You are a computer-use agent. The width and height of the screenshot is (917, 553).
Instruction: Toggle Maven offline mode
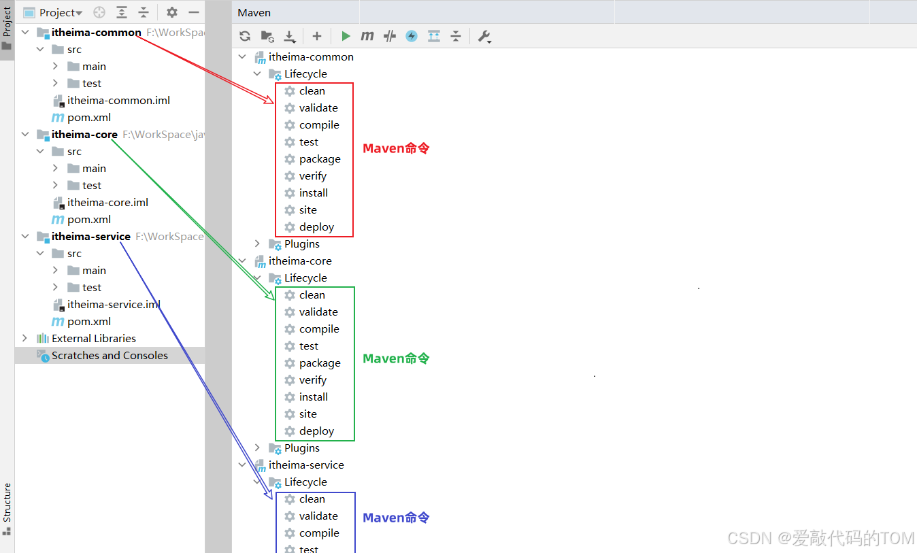click(x=390, y=37)
